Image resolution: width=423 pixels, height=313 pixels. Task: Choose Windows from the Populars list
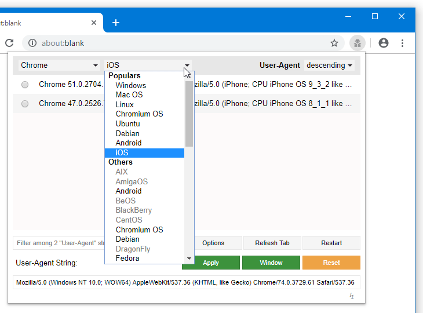(144, 86)
